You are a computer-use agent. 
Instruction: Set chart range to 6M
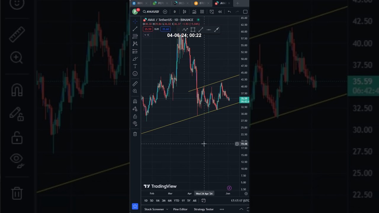170,201
